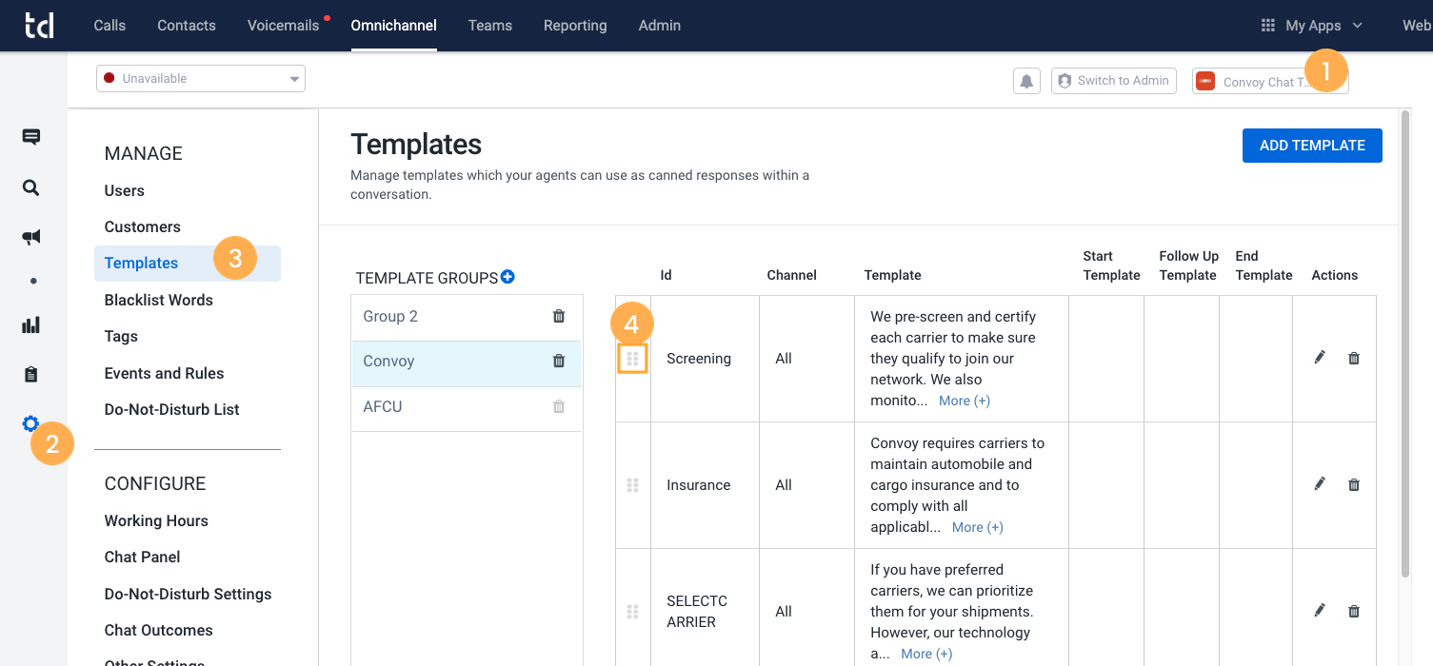Screen dimensions: 1433x666
Task: Click the notification bell icon
Action: tap(1026, 81)
